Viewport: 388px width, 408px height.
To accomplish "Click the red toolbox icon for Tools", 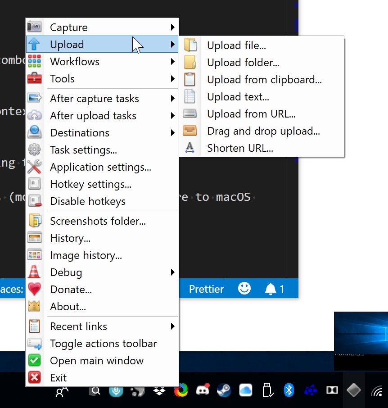I will point(34,79).
